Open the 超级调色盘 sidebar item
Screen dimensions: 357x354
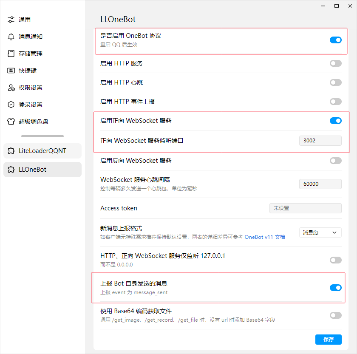(42, 122)
